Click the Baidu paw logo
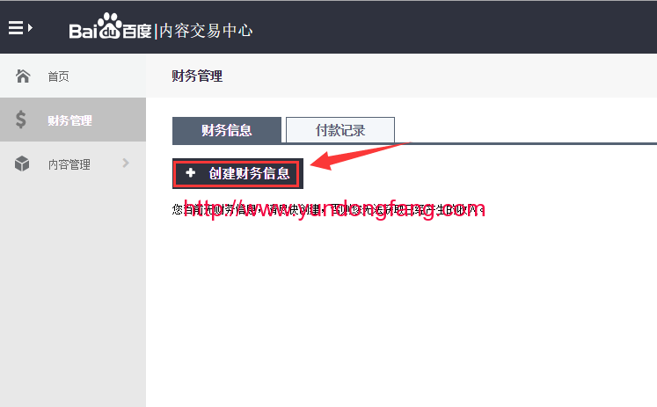657x407 pixels. 109,25
